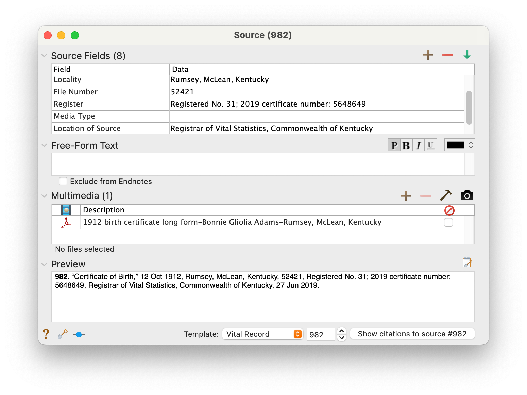The image size is (527, 395).
Task: Click the blue slider knob at bottom left
Action: pos(79,335)
